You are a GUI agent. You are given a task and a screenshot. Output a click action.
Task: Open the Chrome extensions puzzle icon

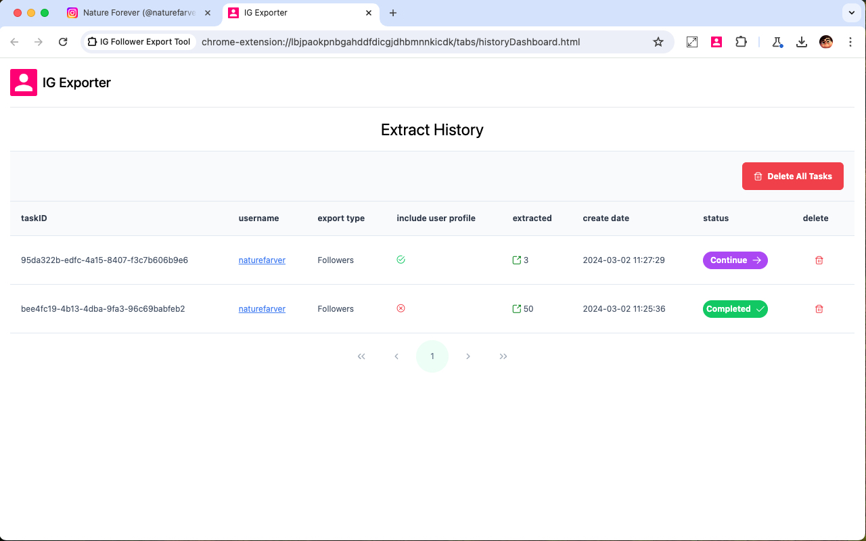[741, 41]
